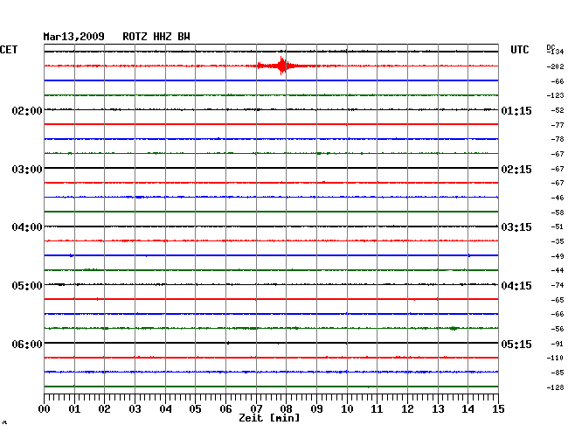Click the DC offset value -134
Viewport: 568px width, 432px height.
555,52
